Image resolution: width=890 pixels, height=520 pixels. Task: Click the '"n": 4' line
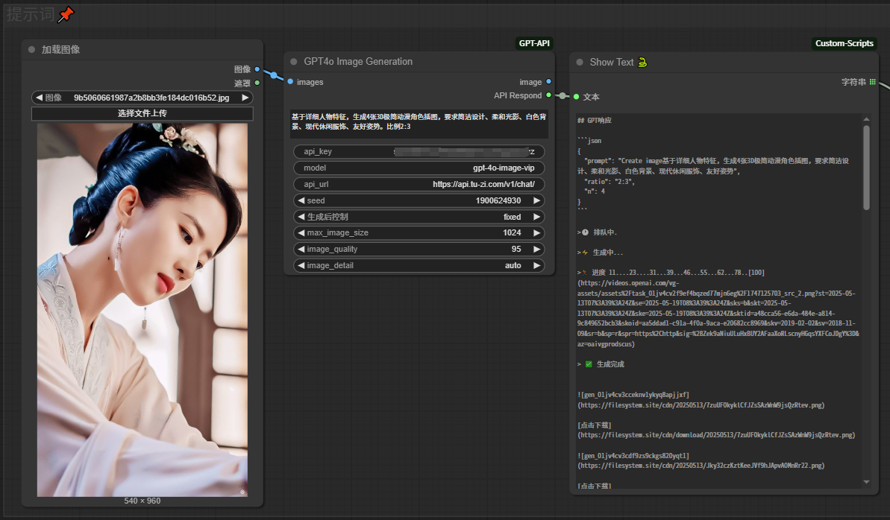tap(595, 191)
